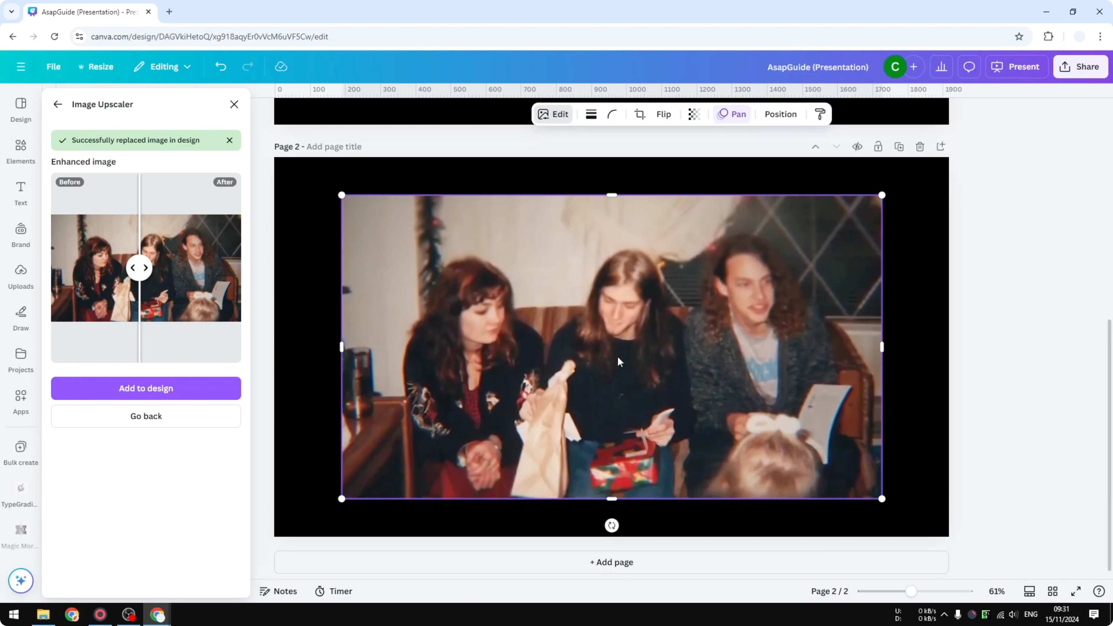This screenshot has height=626, width=1113.
Task: Lock the current page
Action: point(878,146)
